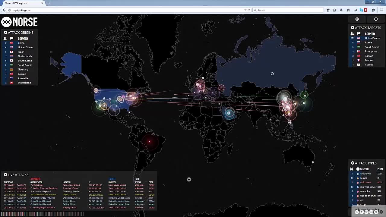Click the flag column icon in Attack Targets
The height and width of the screenshot is (217, 386).
pos(359,34)
